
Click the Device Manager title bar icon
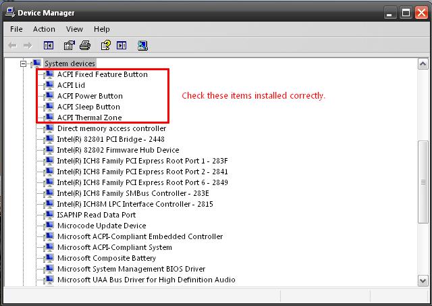point(10,12)
